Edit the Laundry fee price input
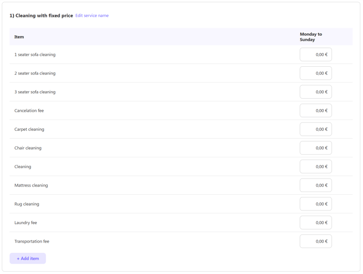Image resolution: width=363 pixels, height=274 pixels. tap(315, 222)
